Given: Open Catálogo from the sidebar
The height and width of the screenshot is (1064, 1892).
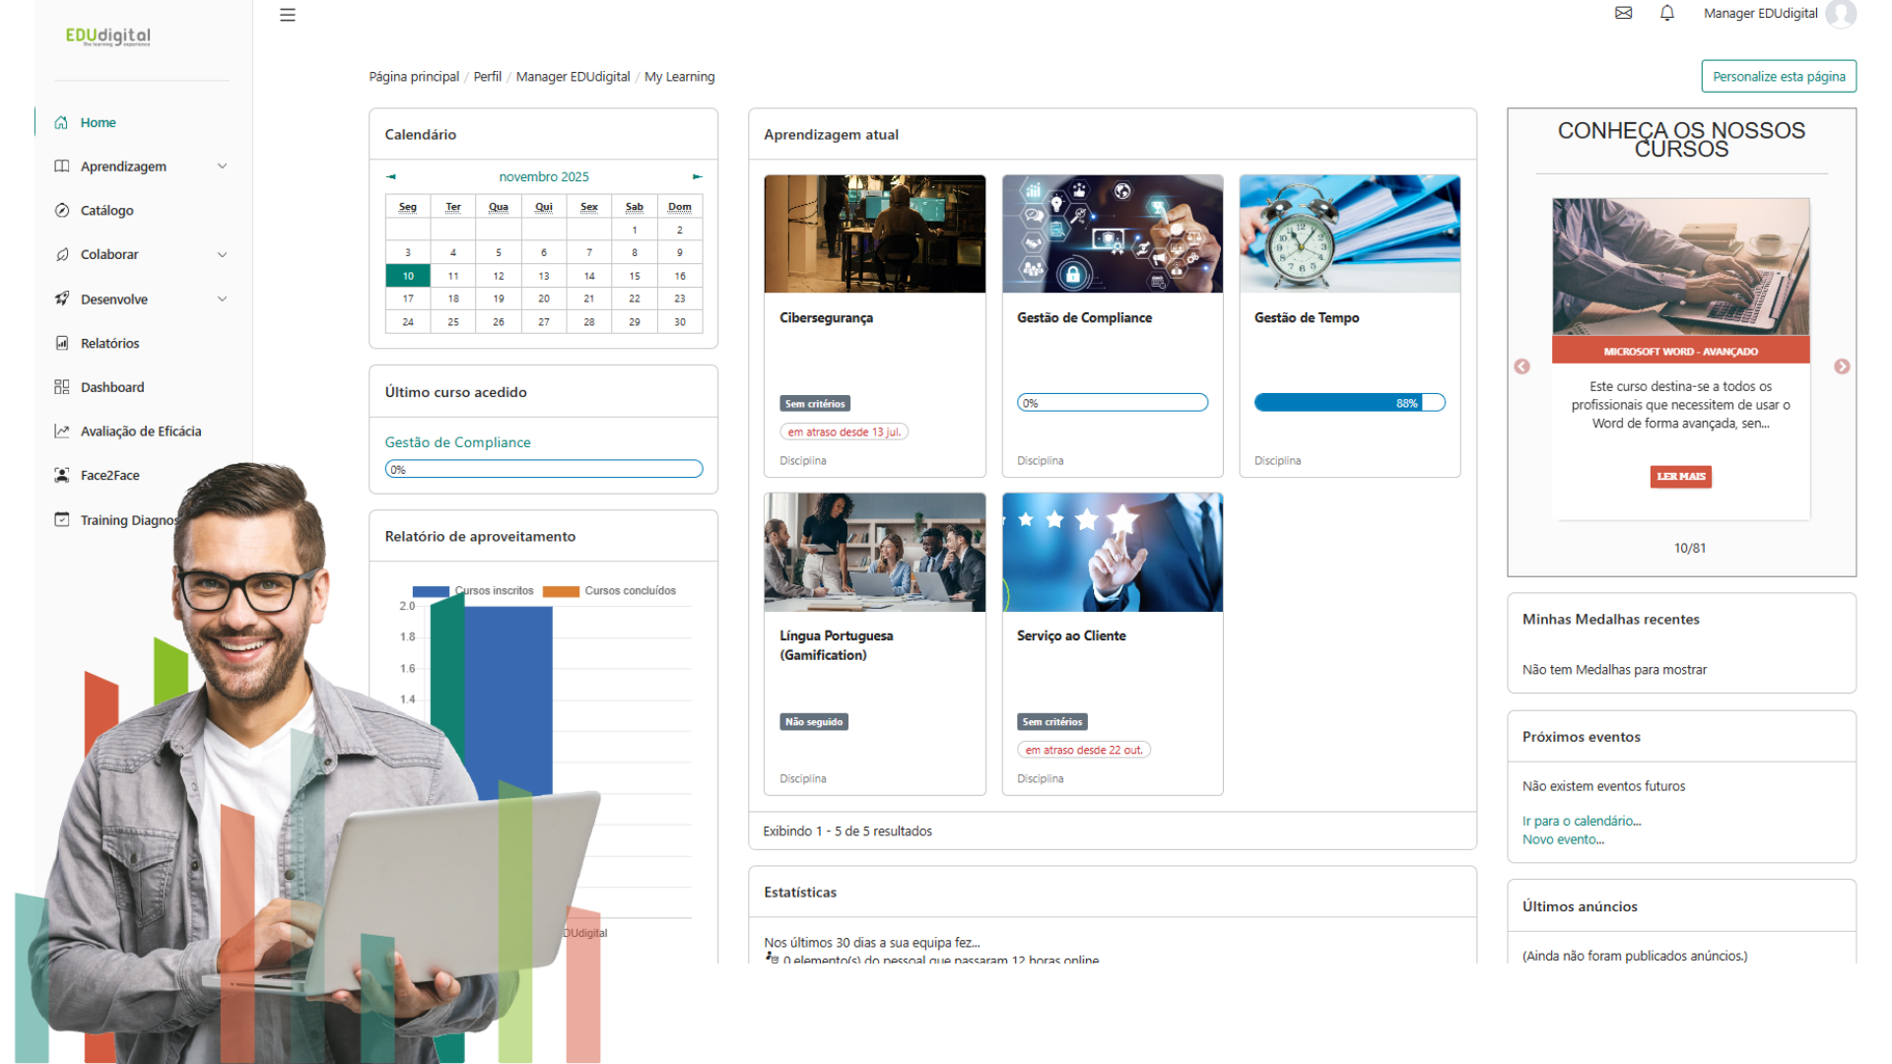Looking at the screenshot, I should [x=106, y=211].
